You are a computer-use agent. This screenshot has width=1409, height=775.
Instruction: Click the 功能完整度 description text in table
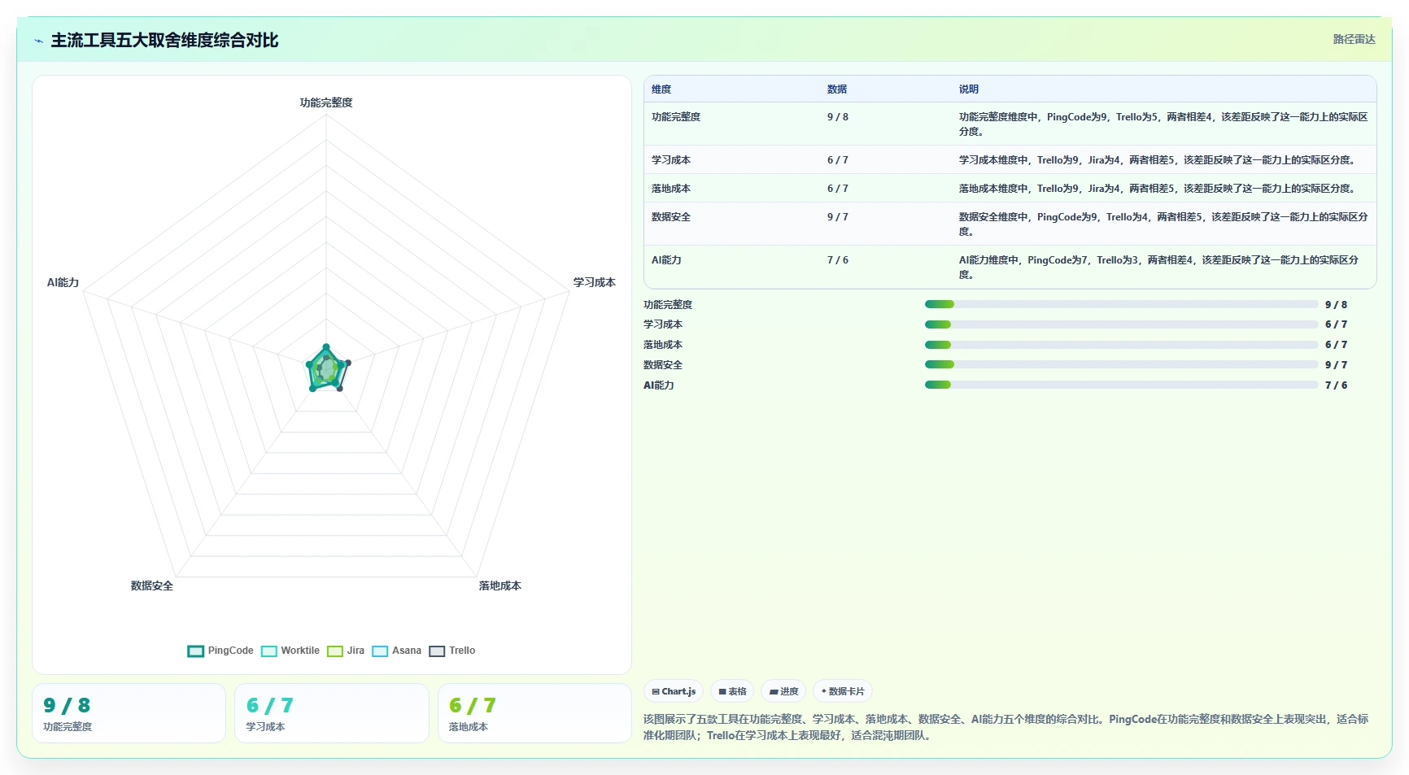coord(1163,124)
